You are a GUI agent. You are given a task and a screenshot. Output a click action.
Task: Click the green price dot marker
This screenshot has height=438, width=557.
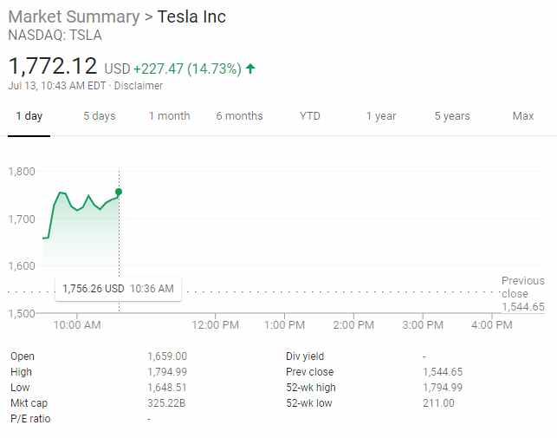click(x=119, y=192)
